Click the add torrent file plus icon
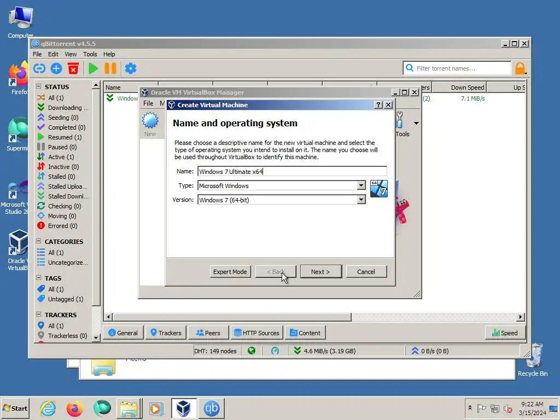 click(x=56, y=68)
